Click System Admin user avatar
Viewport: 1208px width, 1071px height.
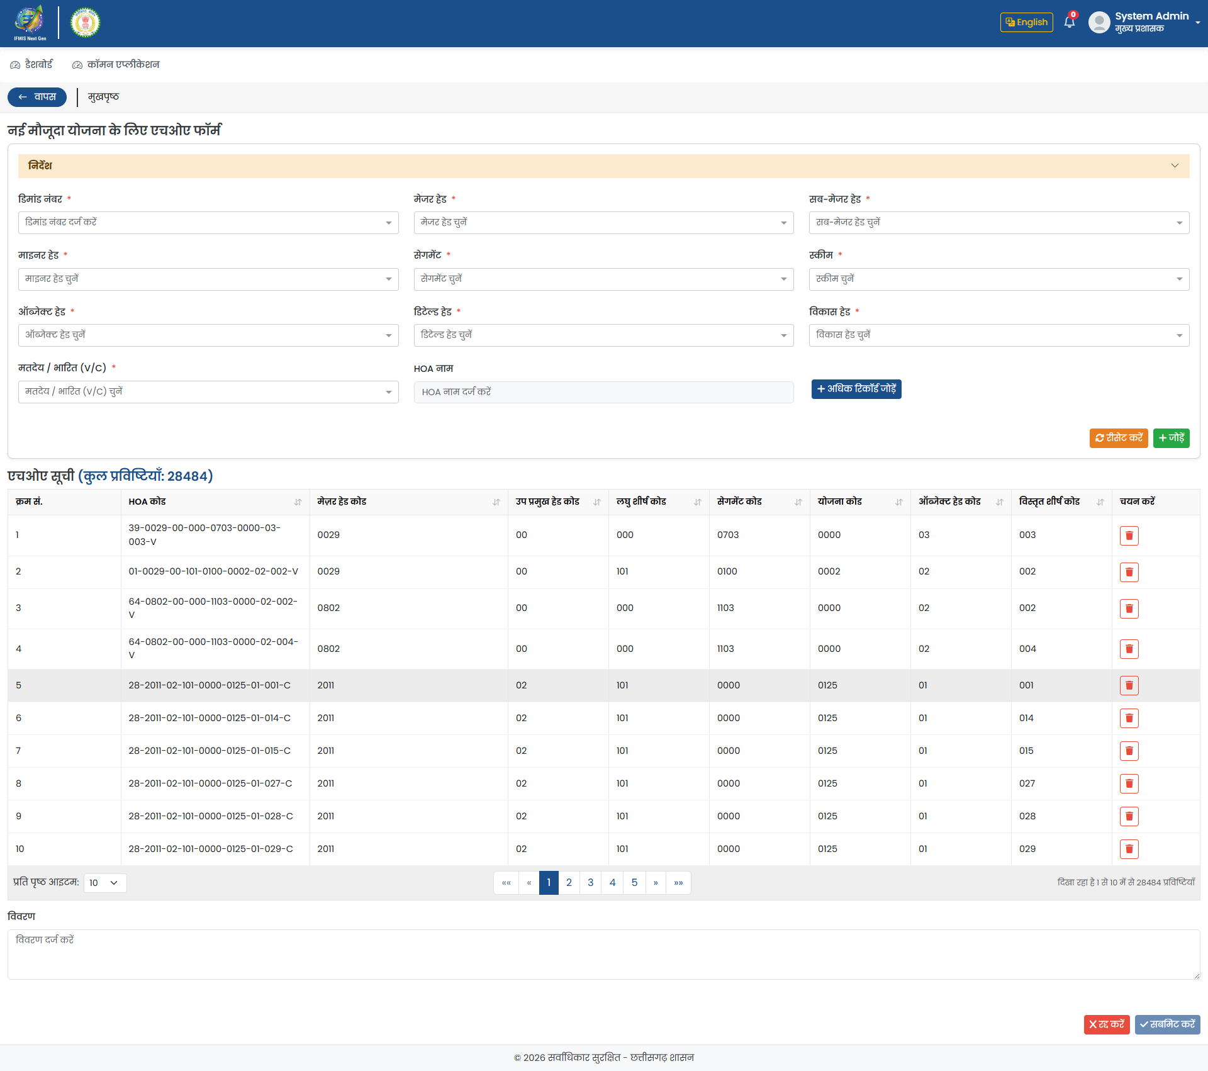coord(1099,22)
